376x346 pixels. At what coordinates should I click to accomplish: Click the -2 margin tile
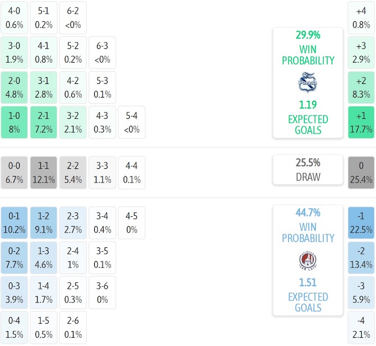[361, 258]
